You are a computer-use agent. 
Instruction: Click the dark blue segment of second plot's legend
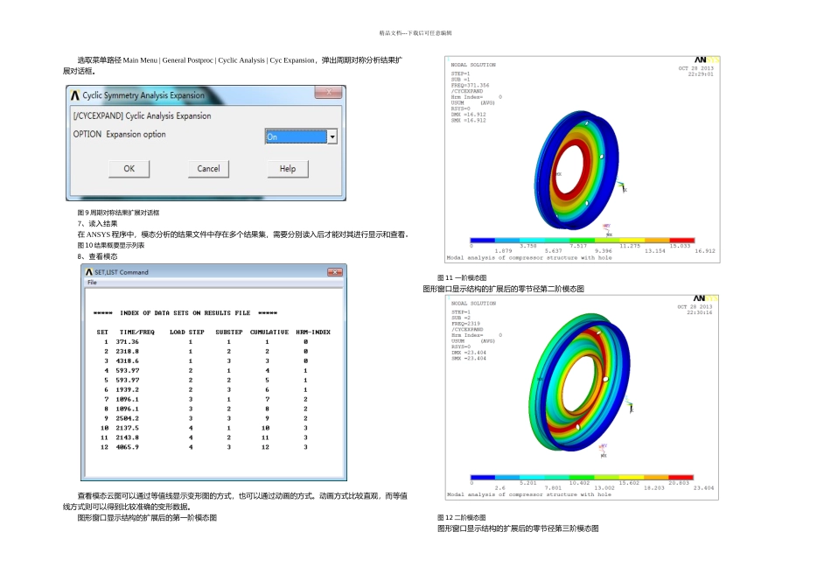click(482, 477)
